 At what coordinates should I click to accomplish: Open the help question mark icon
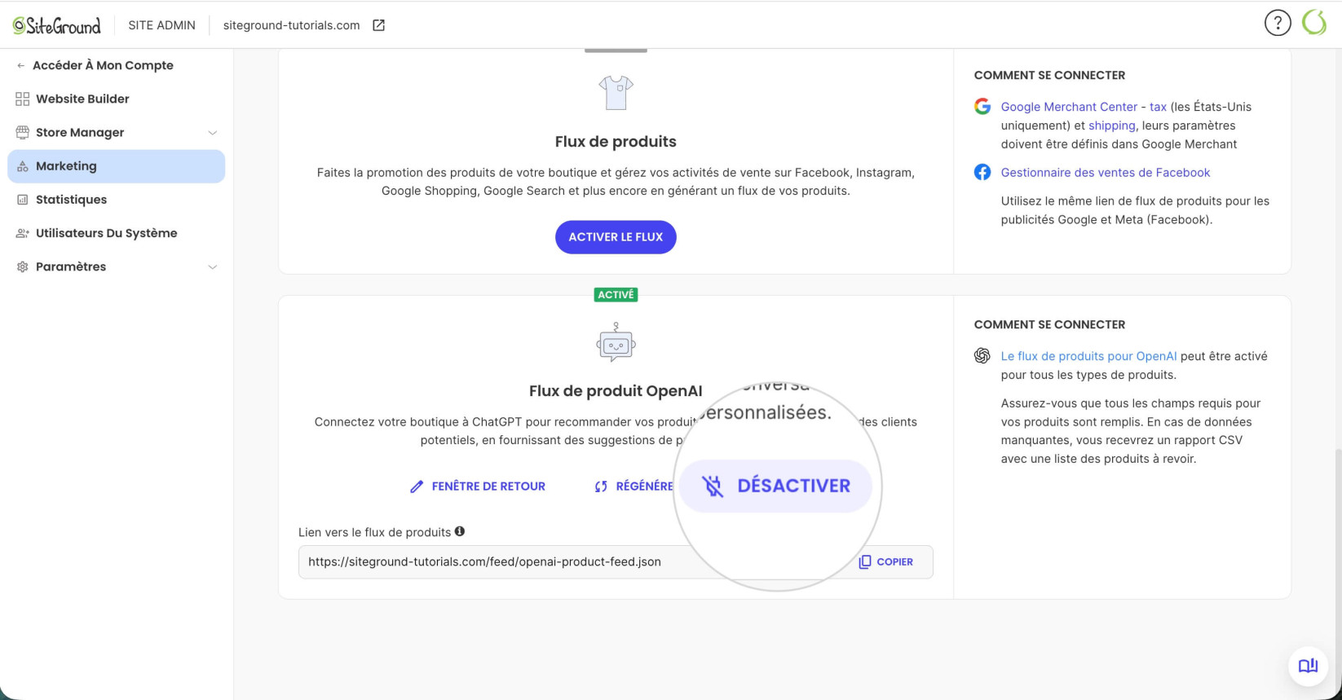(1278, 23)
